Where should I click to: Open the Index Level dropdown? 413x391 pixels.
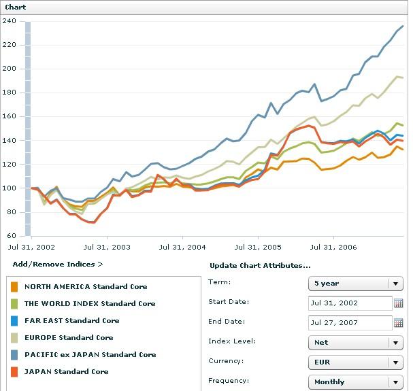[356, 343]
